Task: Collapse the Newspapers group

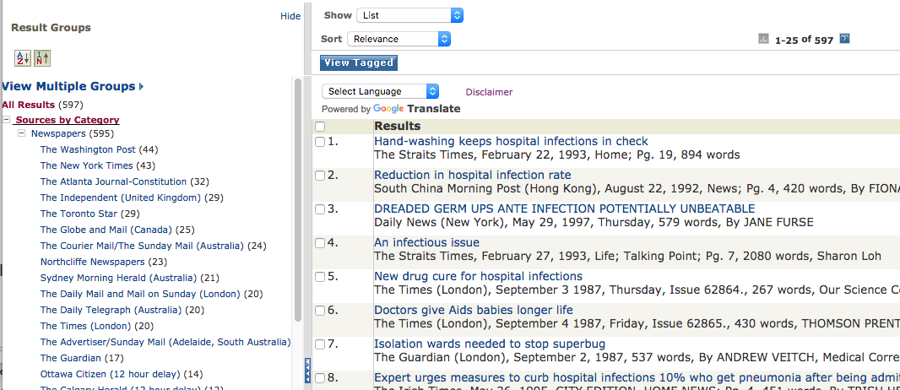Action: (x=21, y=133)
